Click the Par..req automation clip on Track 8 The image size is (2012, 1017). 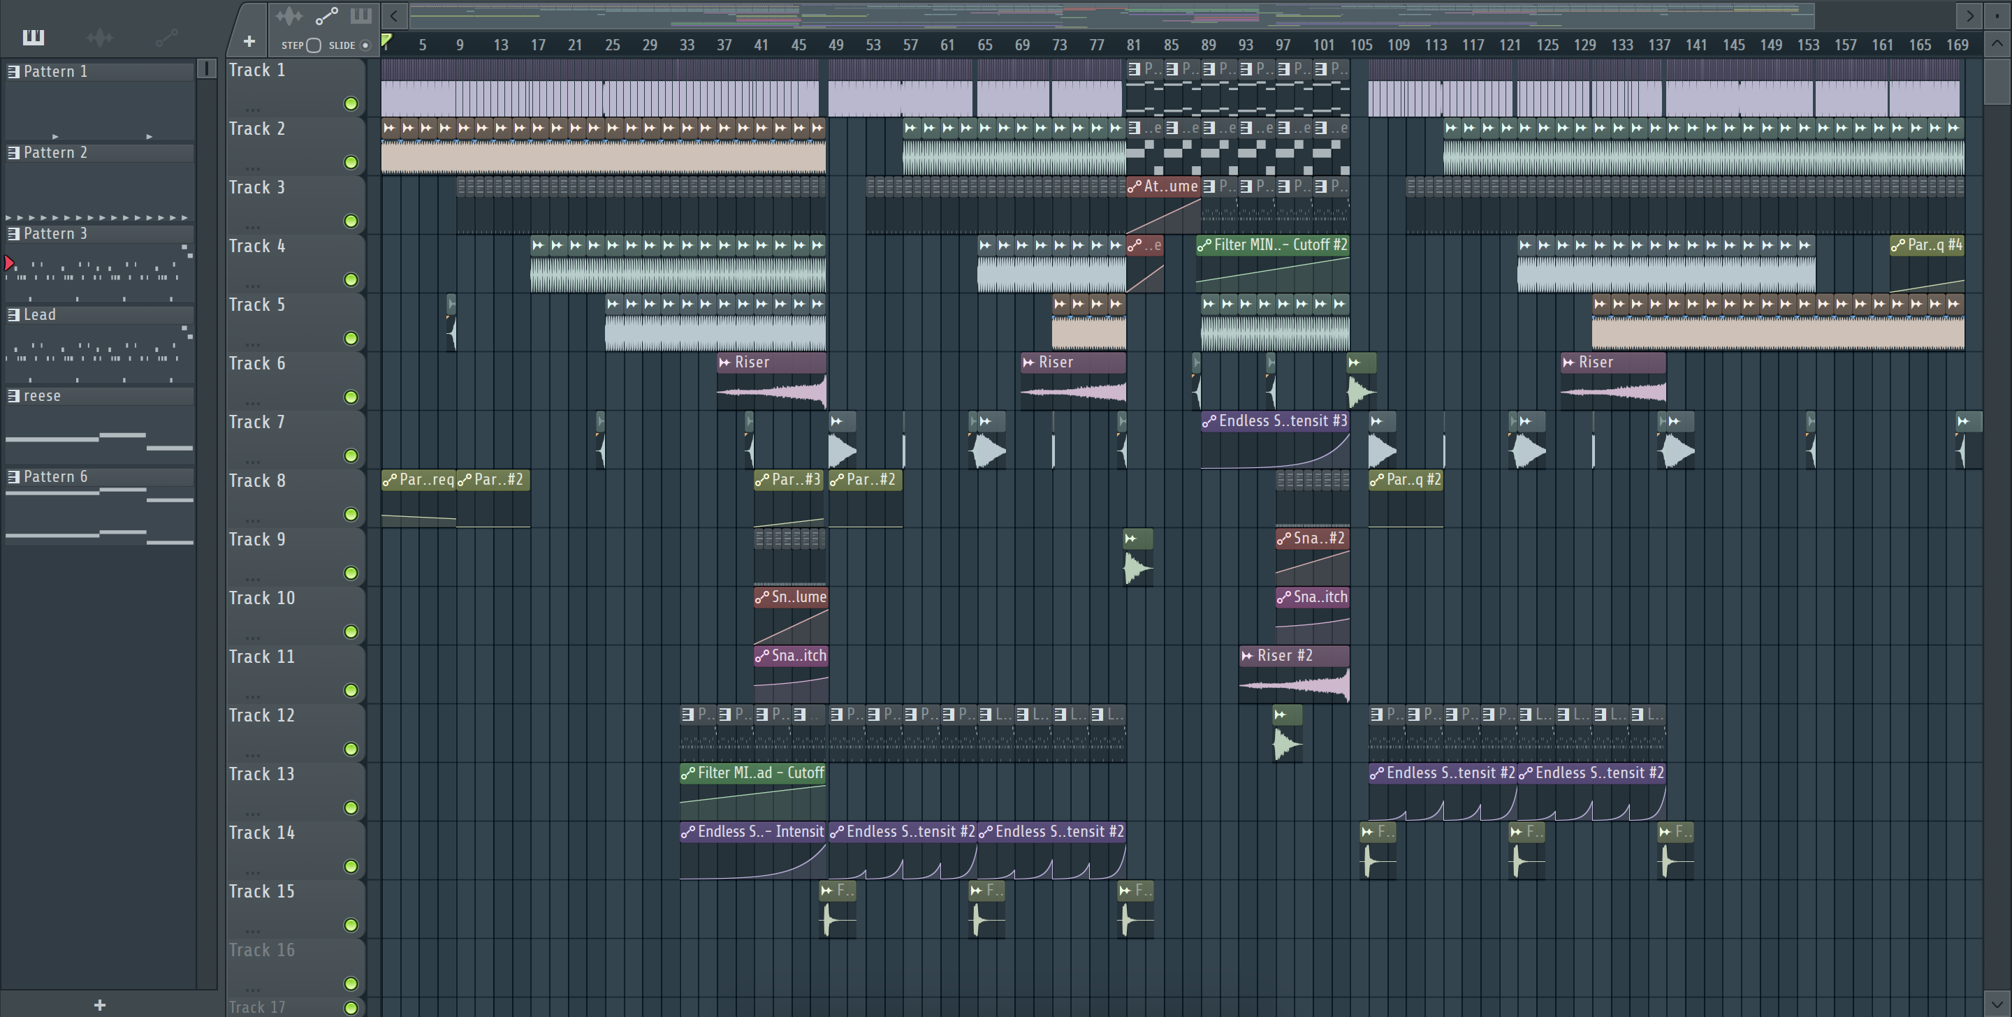418,498
